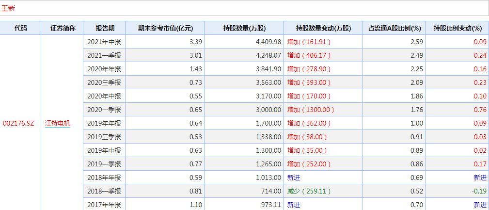Click the holding 3,170.00 cell
This screenshot has width=489, height=210.
click(x=244, y=96)
